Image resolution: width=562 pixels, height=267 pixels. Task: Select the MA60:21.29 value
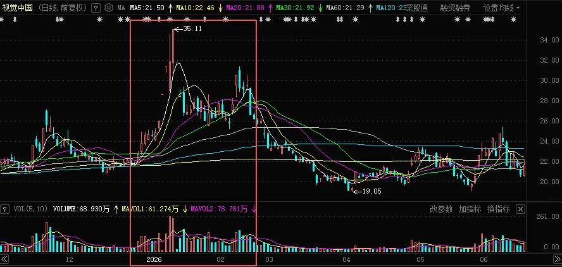point(345,8)
